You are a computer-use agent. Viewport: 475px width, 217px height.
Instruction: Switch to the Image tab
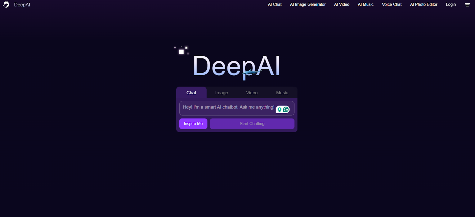[221, 92]
